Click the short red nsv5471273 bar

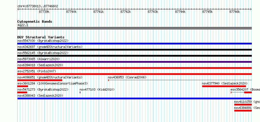coord(22,92)
